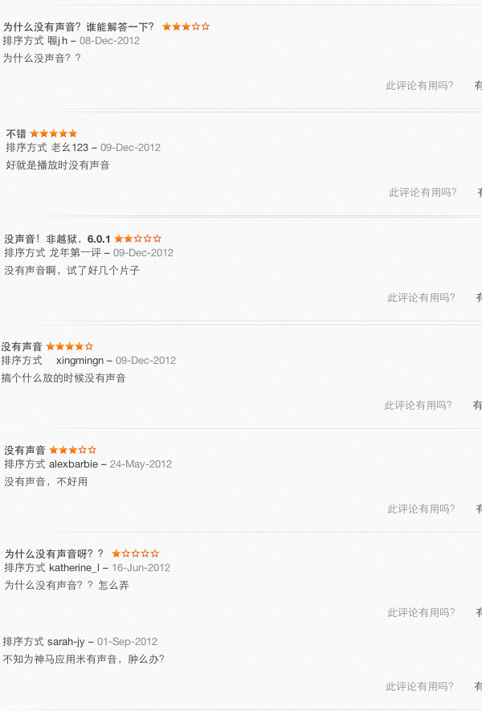Click two-star rating of 非越狱 6.0.1 review

tap(138, 239)
